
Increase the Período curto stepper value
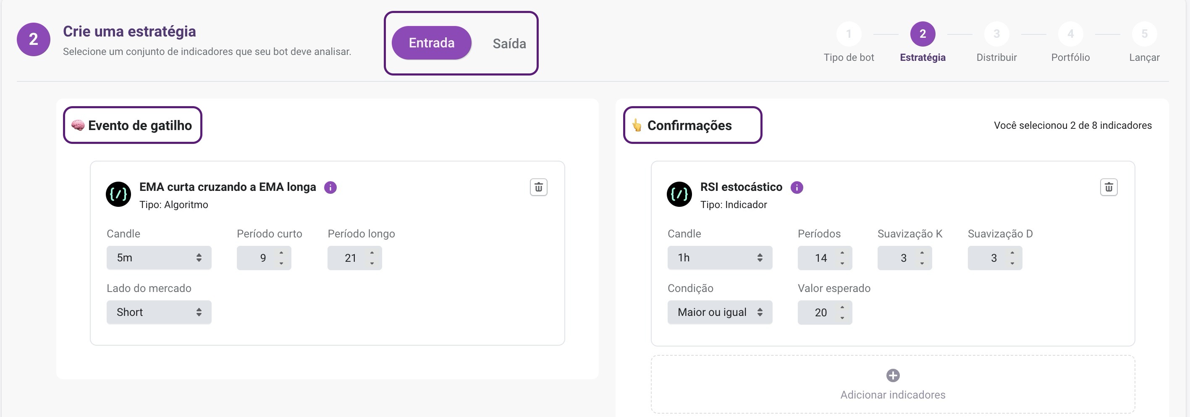(x=281, y=253)
